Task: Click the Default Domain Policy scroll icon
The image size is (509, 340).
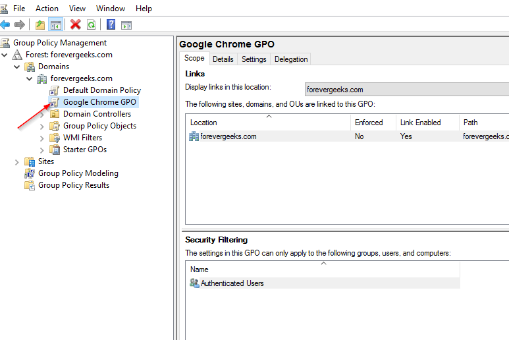Action: 54,90
